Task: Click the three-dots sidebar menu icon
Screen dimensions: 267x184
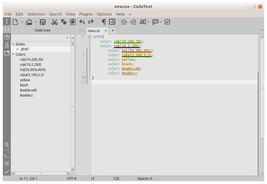Action: tap(7, 21)
